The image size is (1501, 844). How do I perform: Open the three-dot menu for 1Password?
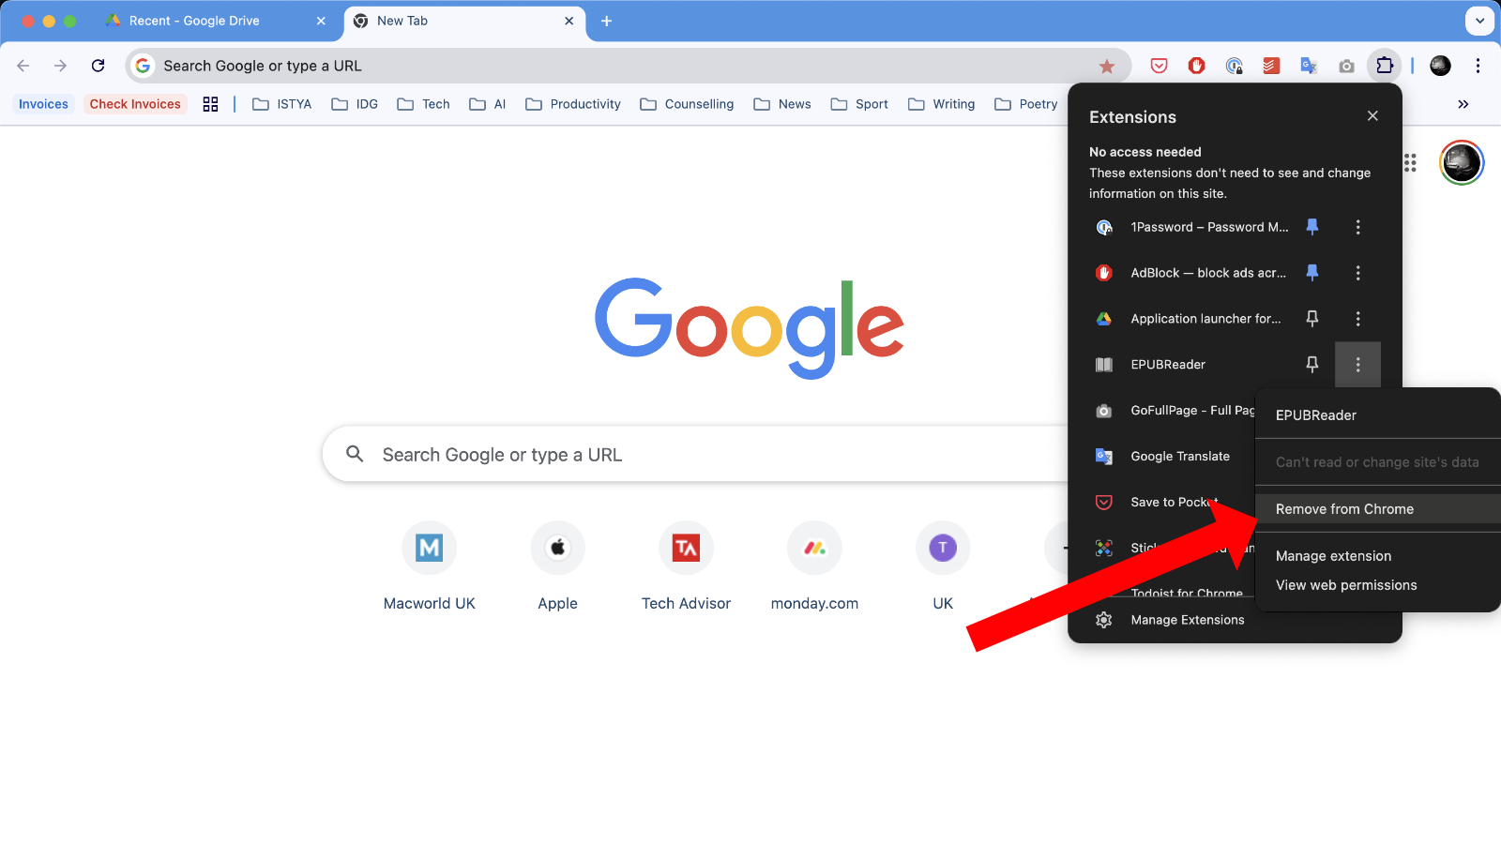1357,227
